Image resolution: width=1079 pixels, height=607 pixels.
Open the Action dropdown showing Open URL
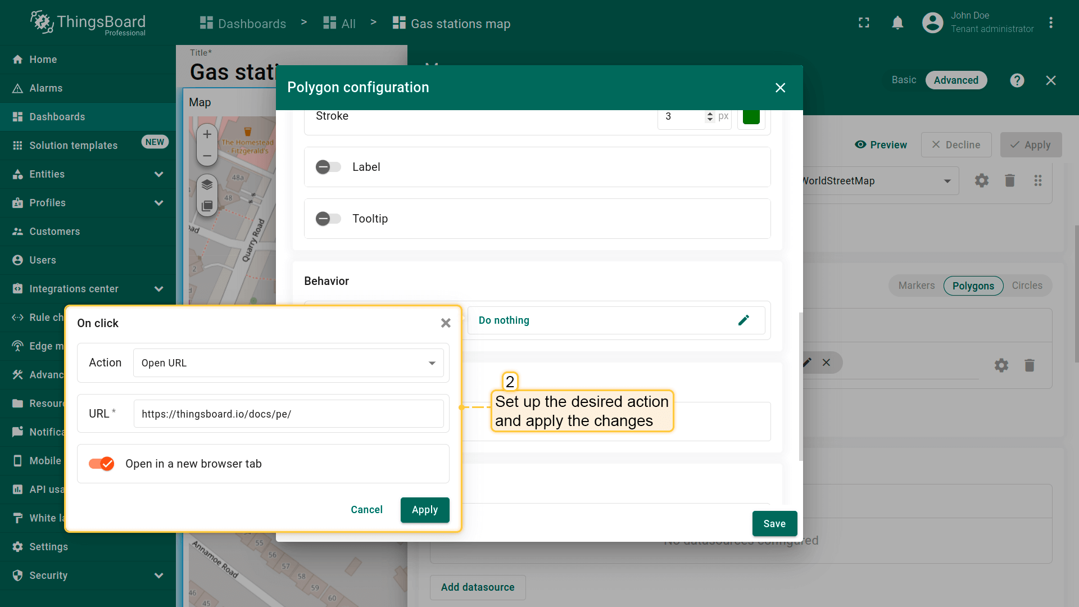tap(288, 363)
